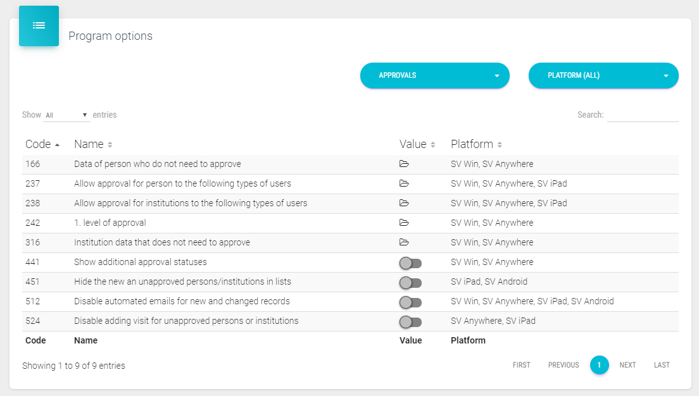Sort table by Name column header
This screenshot has height=396, width=699.
(x=92, y=144)
